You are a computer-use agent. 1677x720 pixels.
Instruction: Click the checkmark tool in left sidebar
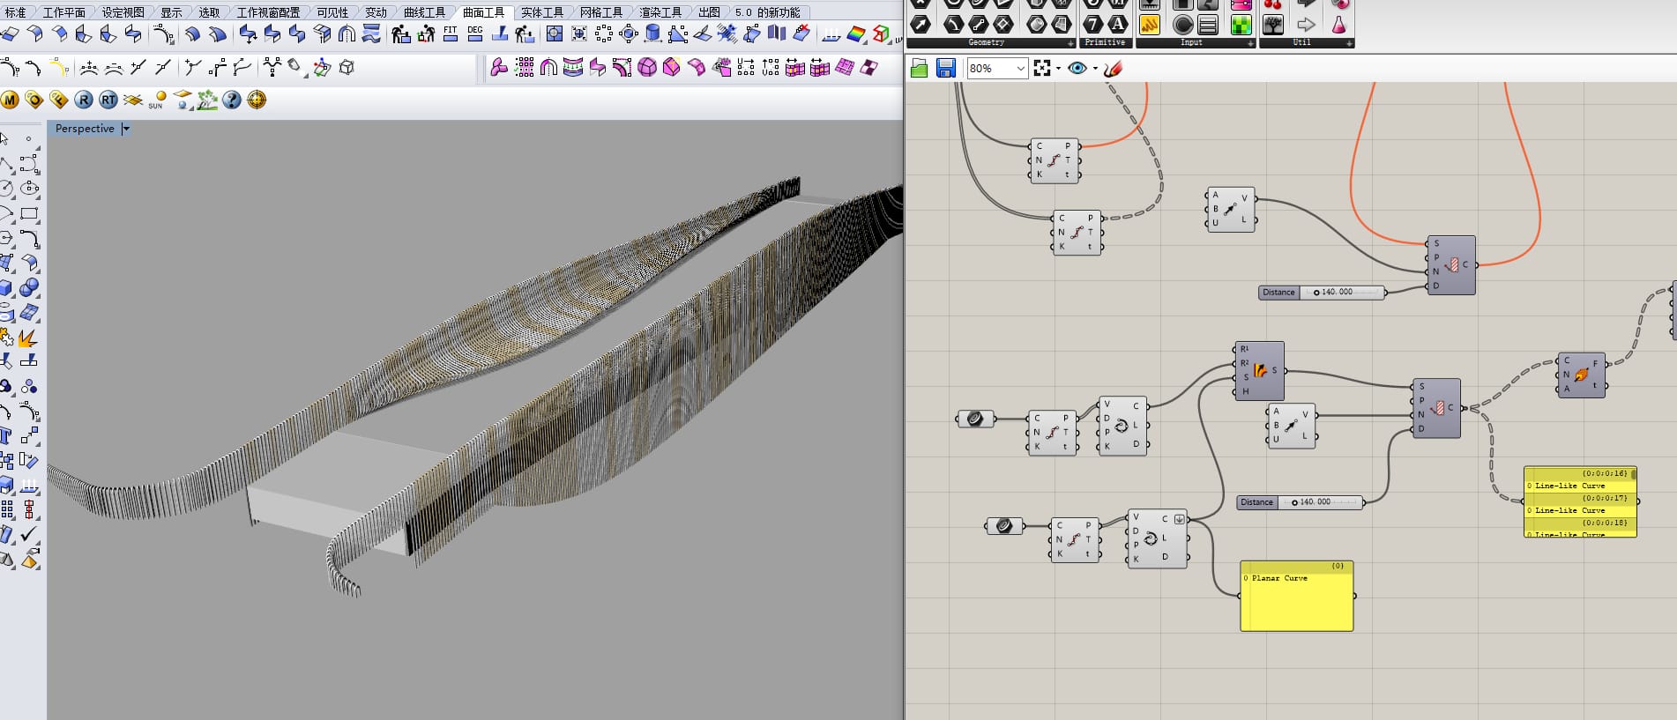click(29, 534)
